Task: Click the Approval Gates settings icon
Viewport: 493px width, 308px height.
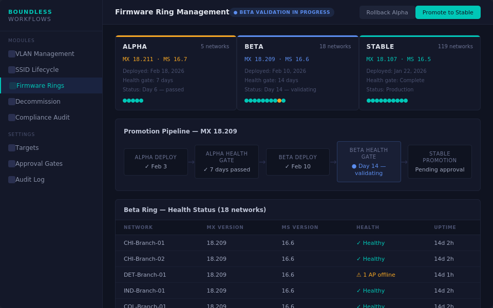Action: click(12, 164)
